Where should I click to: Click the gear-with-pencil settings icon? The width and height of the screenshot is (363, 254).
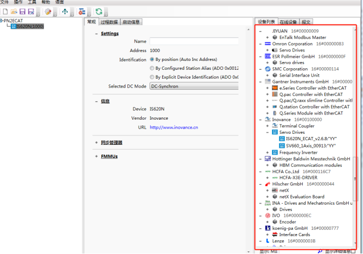pos(48,12)
